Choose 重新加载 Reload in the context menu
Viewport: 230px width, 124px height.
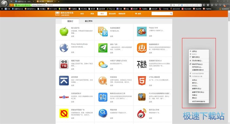(x=199, y=57)
